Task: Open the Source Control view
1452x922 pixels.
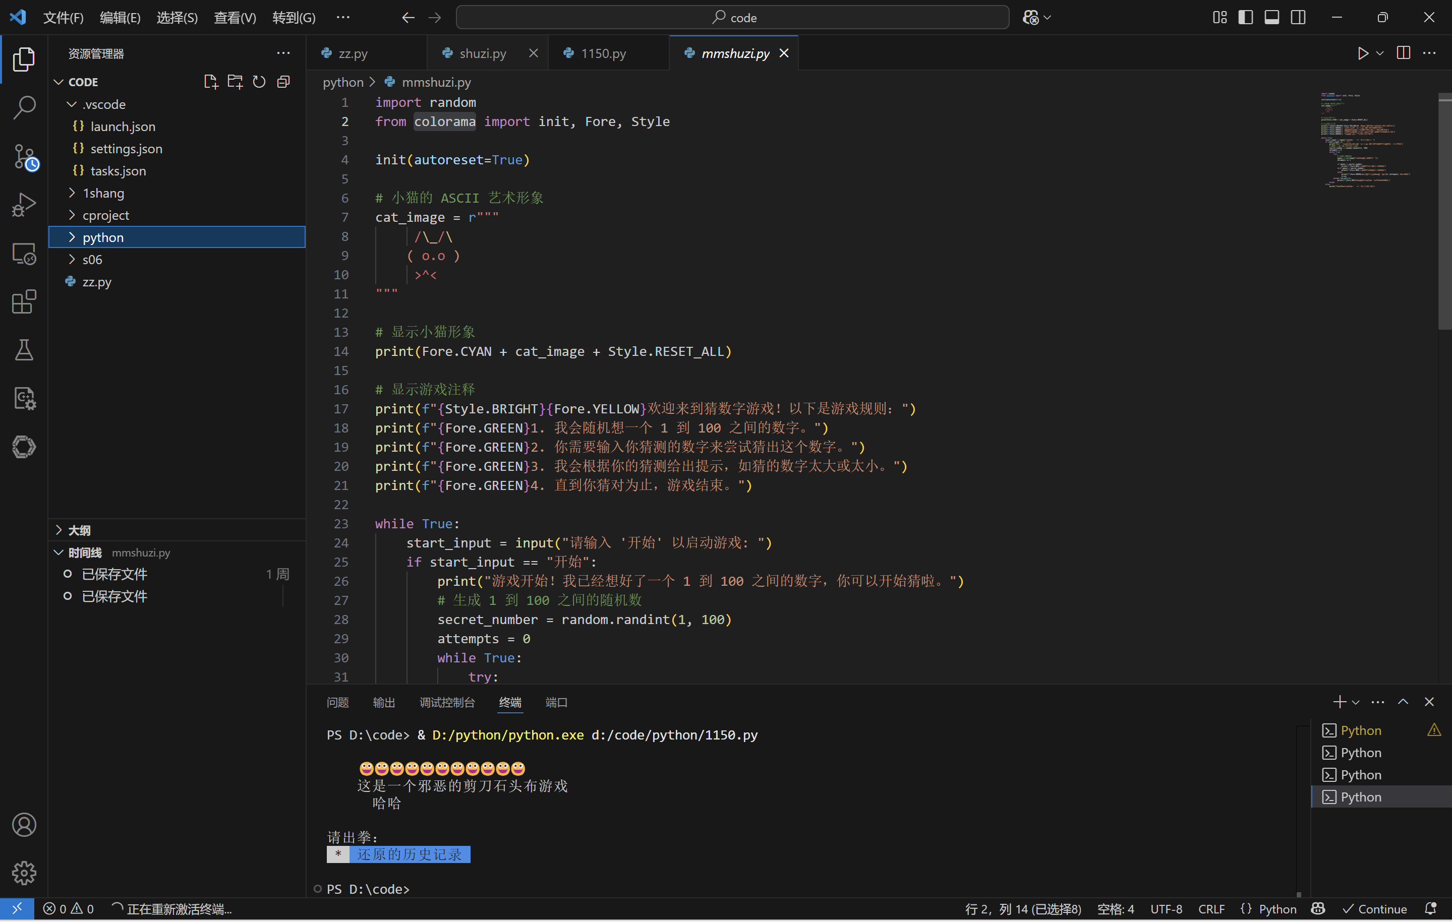Action: coord(24,156)
